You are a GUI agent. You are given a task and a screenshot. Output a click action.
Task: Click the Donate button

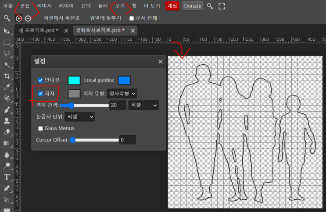point(192,6)
